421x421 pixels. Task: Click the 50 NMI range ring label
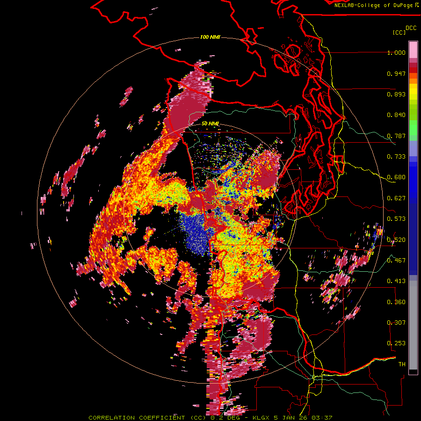click(210, 123)
